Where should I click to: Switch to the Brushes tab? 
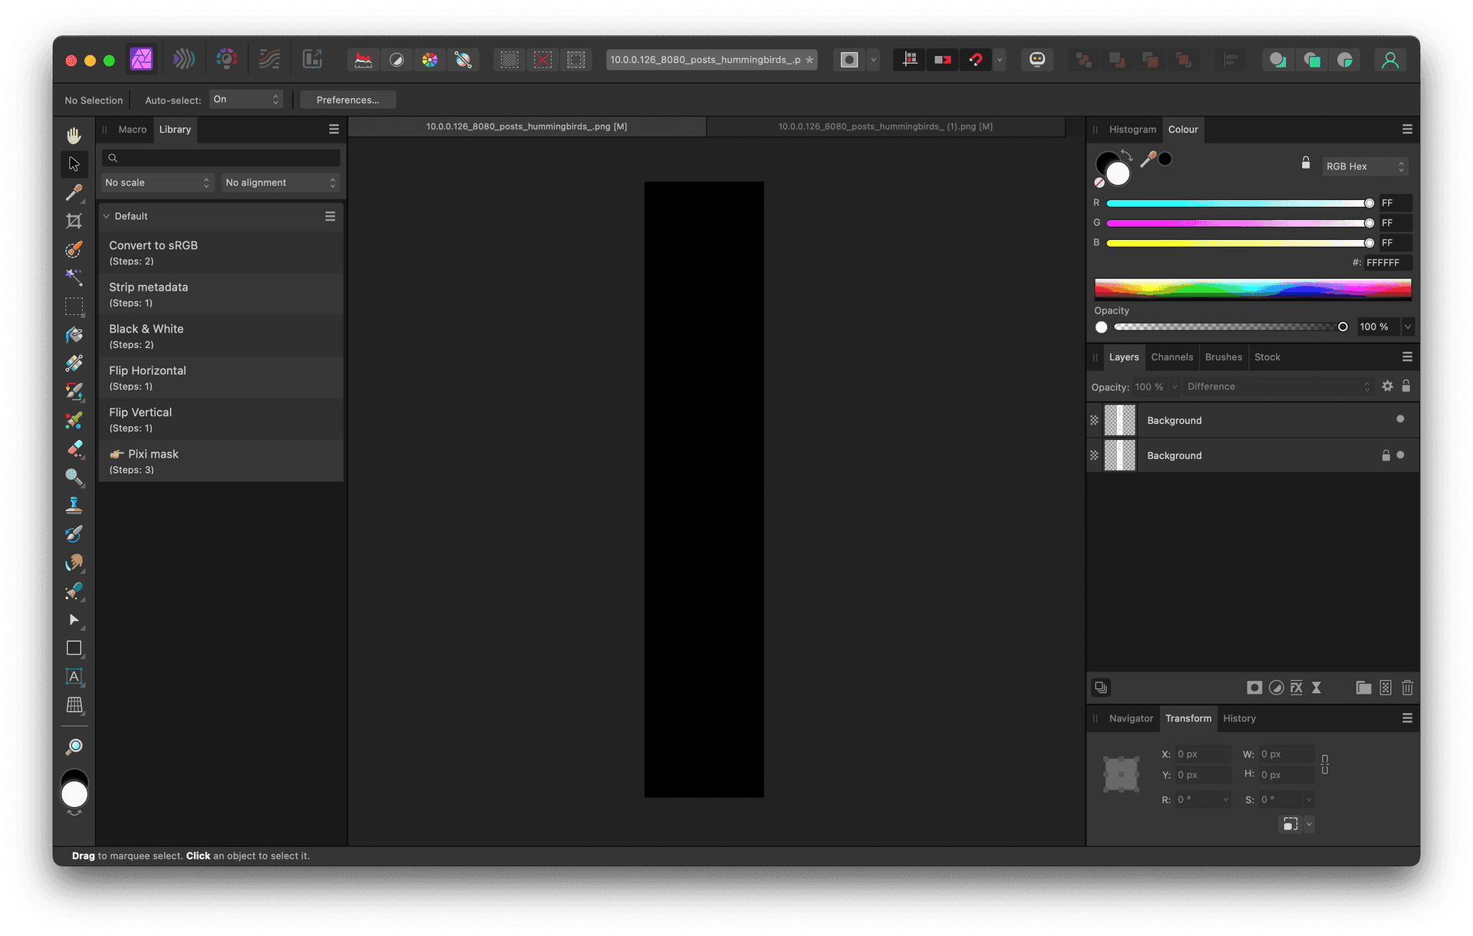1223,357
